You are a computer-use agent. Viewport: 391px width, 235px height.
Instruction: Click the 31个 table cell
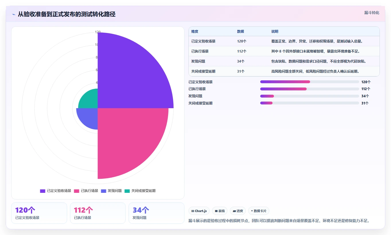[x=241, y=71]
